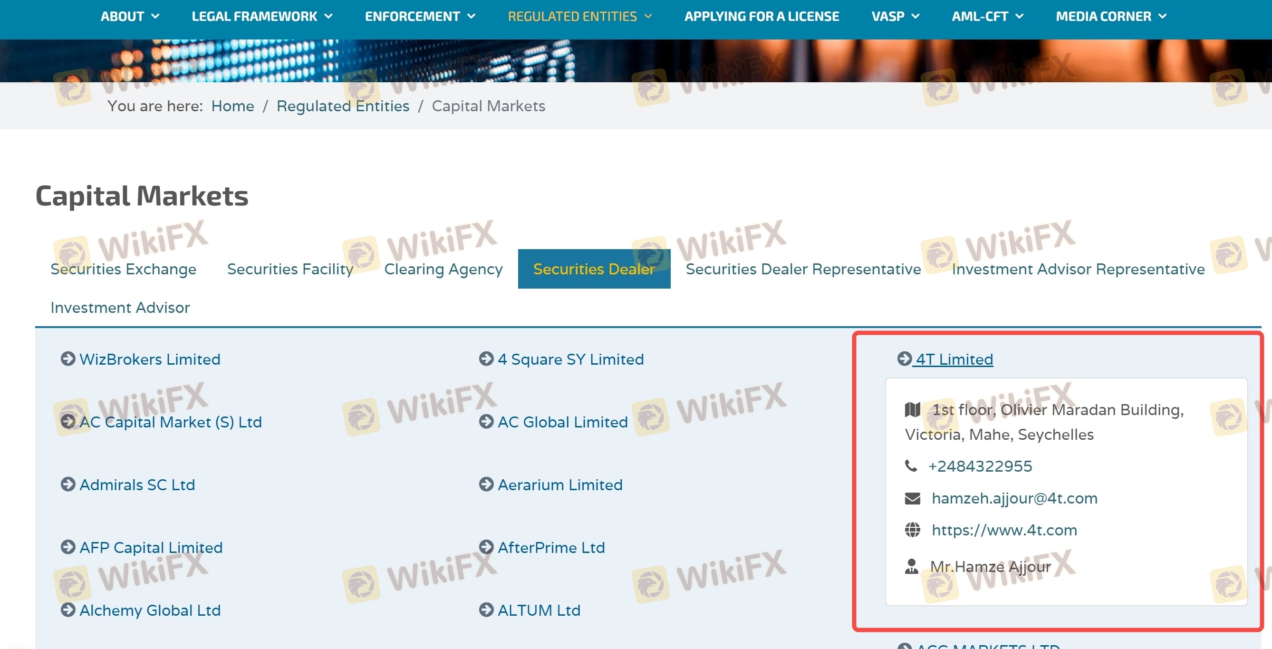Select the Investment Advisor tab
Viewport: 1272px width, 649px height.
coord(120,308)
